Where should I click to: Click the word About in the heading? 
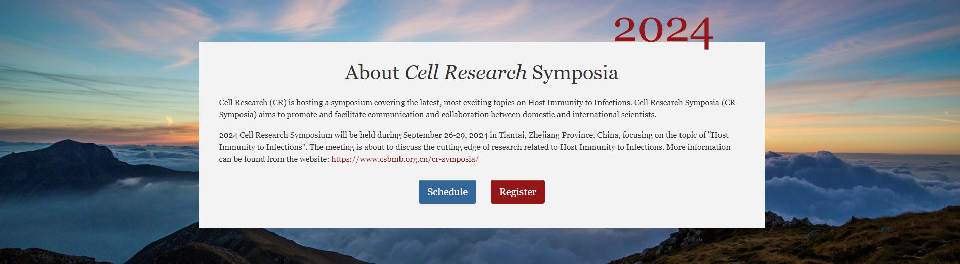(x=372, y=73)
